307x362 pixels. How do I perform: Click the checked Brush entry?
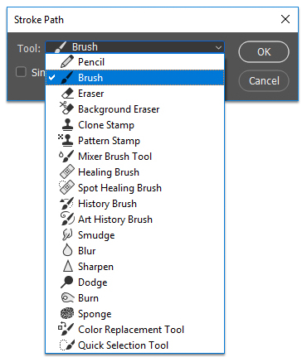pyautogui.click(x=134, y=78)
